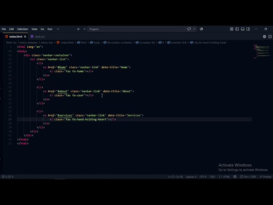Click line number 27 in gutter

coord(10,120)
